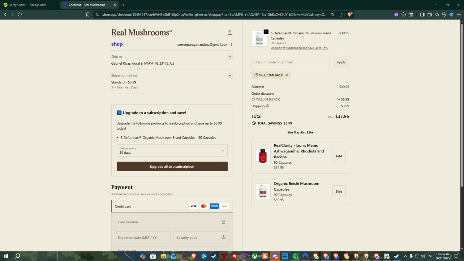Open account options menu beside email

pos(231,45)
